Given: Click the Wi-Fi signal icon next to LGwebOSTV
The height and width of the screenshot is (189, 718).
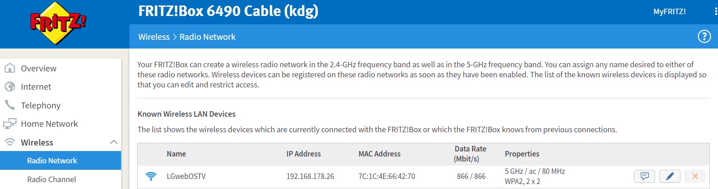Looking at the screenshot, I should 151,176.
